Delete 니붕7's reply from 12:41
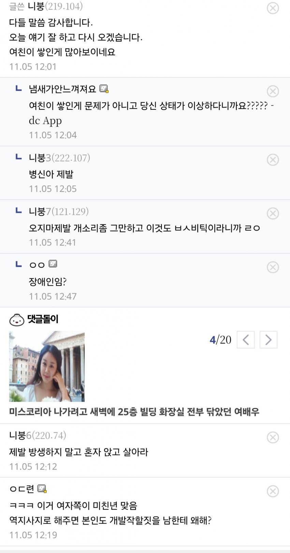Screen dimensions: 290x553 (x=273, y=213)
